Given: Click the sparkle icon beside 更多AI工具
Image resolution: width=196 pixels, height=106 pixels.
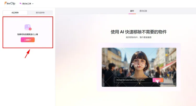Looking at the screenshot, I should click(x=21, y=4).
